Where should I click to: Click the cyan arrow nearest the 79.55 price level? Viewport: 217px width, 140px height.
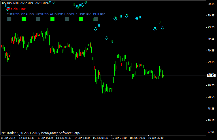106,38
